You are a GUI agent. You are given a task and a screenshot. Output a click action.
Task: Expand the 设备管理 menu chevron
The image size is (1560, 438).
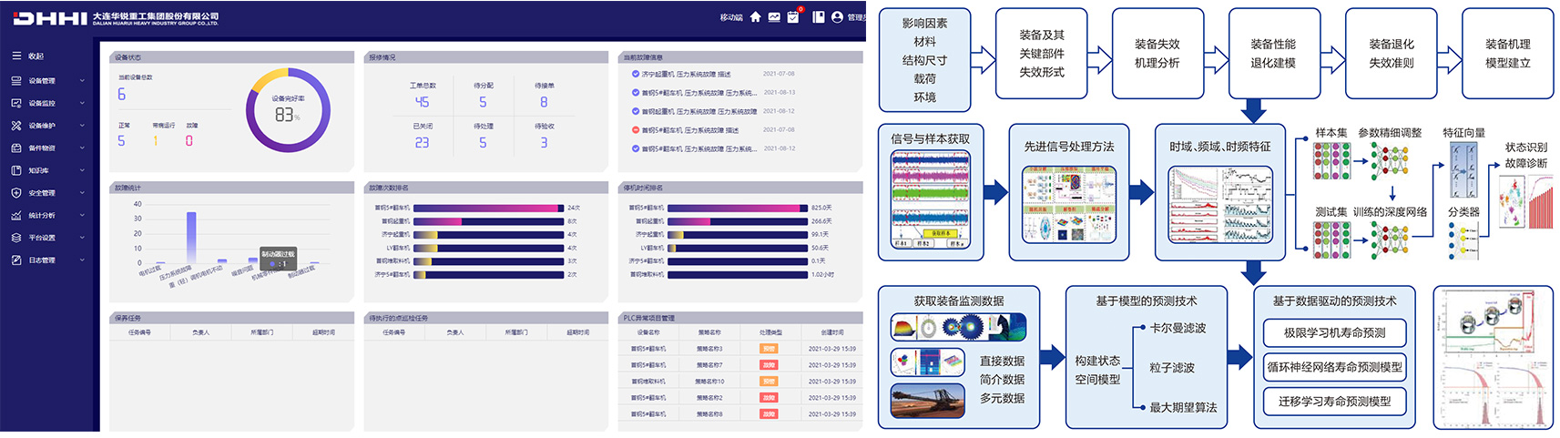point(82,81)
